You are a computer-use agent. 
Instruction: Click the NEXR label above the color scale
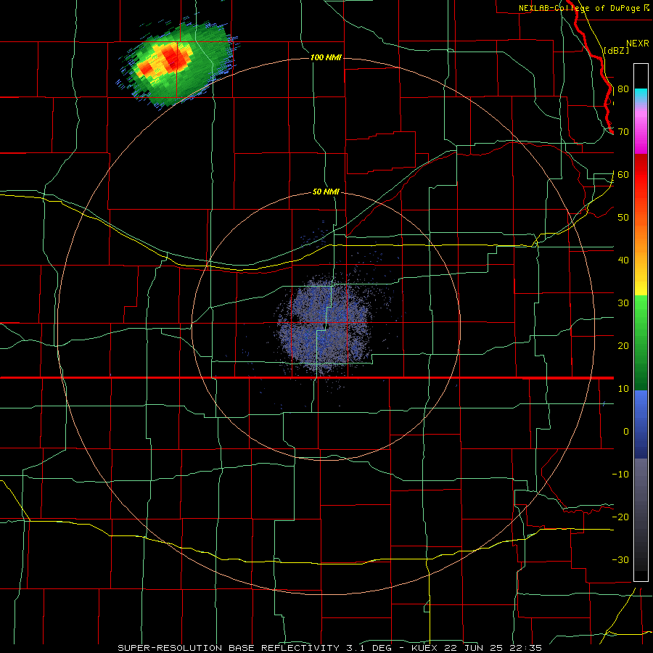click(638, 44)
